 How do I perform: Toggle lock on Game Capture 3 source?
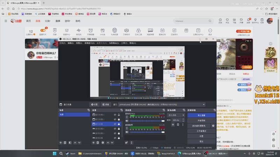(119, 133)
